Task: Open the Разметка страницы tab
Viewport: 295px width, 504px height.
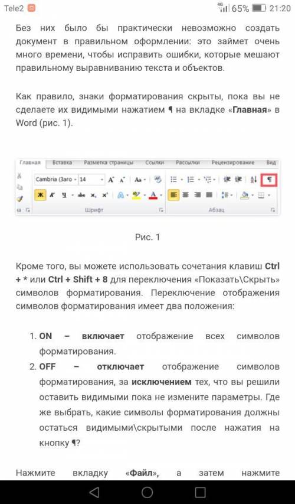Action: pyautogui.click(x=109, y=162)
